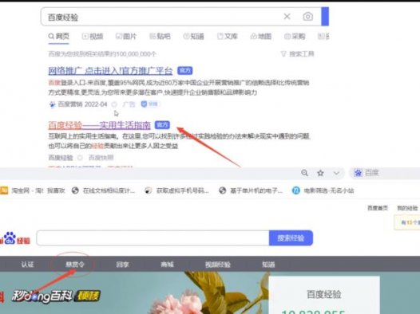The height and width of the screenshot is (314, 420).
Task: Open the 知道 nav item in dark bar
Action: tap(268, 265)
